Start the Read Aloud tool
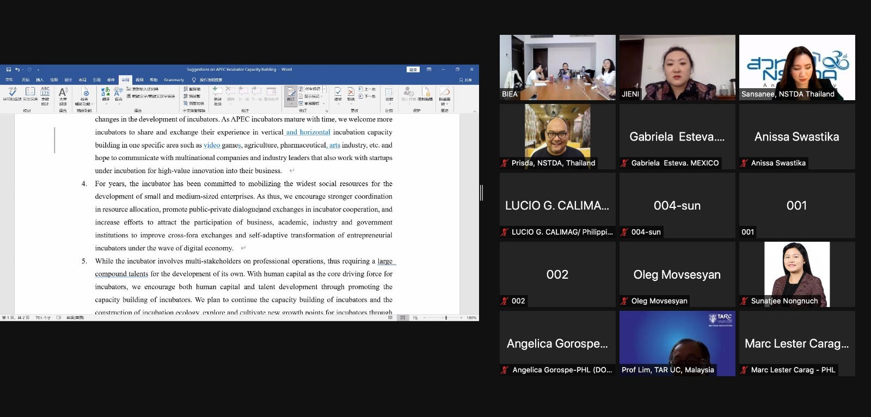The width and height of the screenshot is (871, 417). point(63,94)
